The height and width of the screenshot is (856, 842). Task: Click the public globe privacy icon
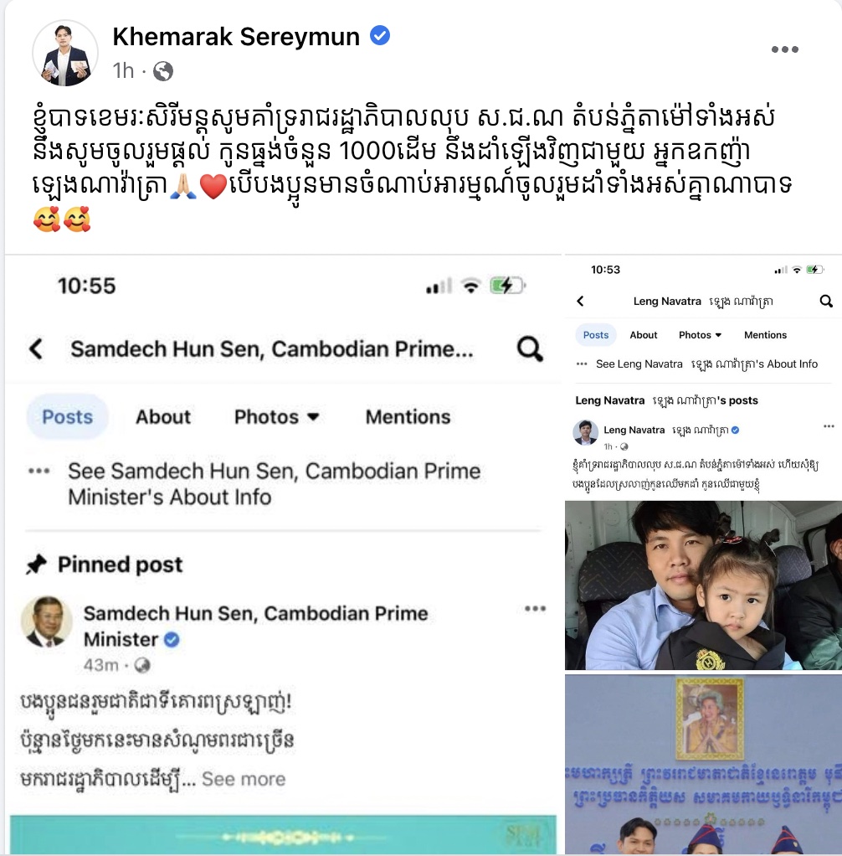tap(163, 71)
